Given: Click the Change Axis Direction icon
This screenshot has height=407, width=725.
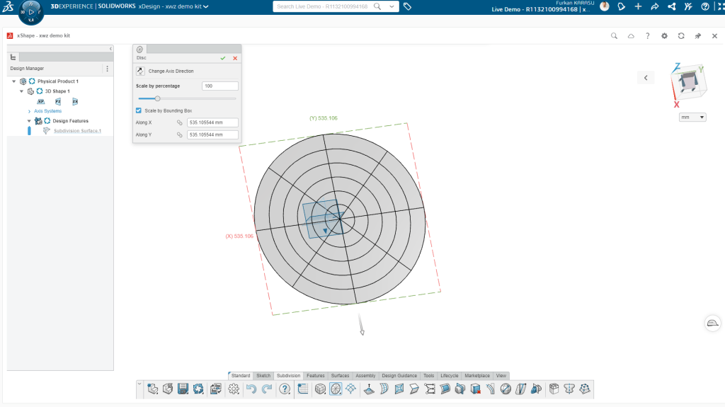Looking at the screenshot, I should pos(140,71).
